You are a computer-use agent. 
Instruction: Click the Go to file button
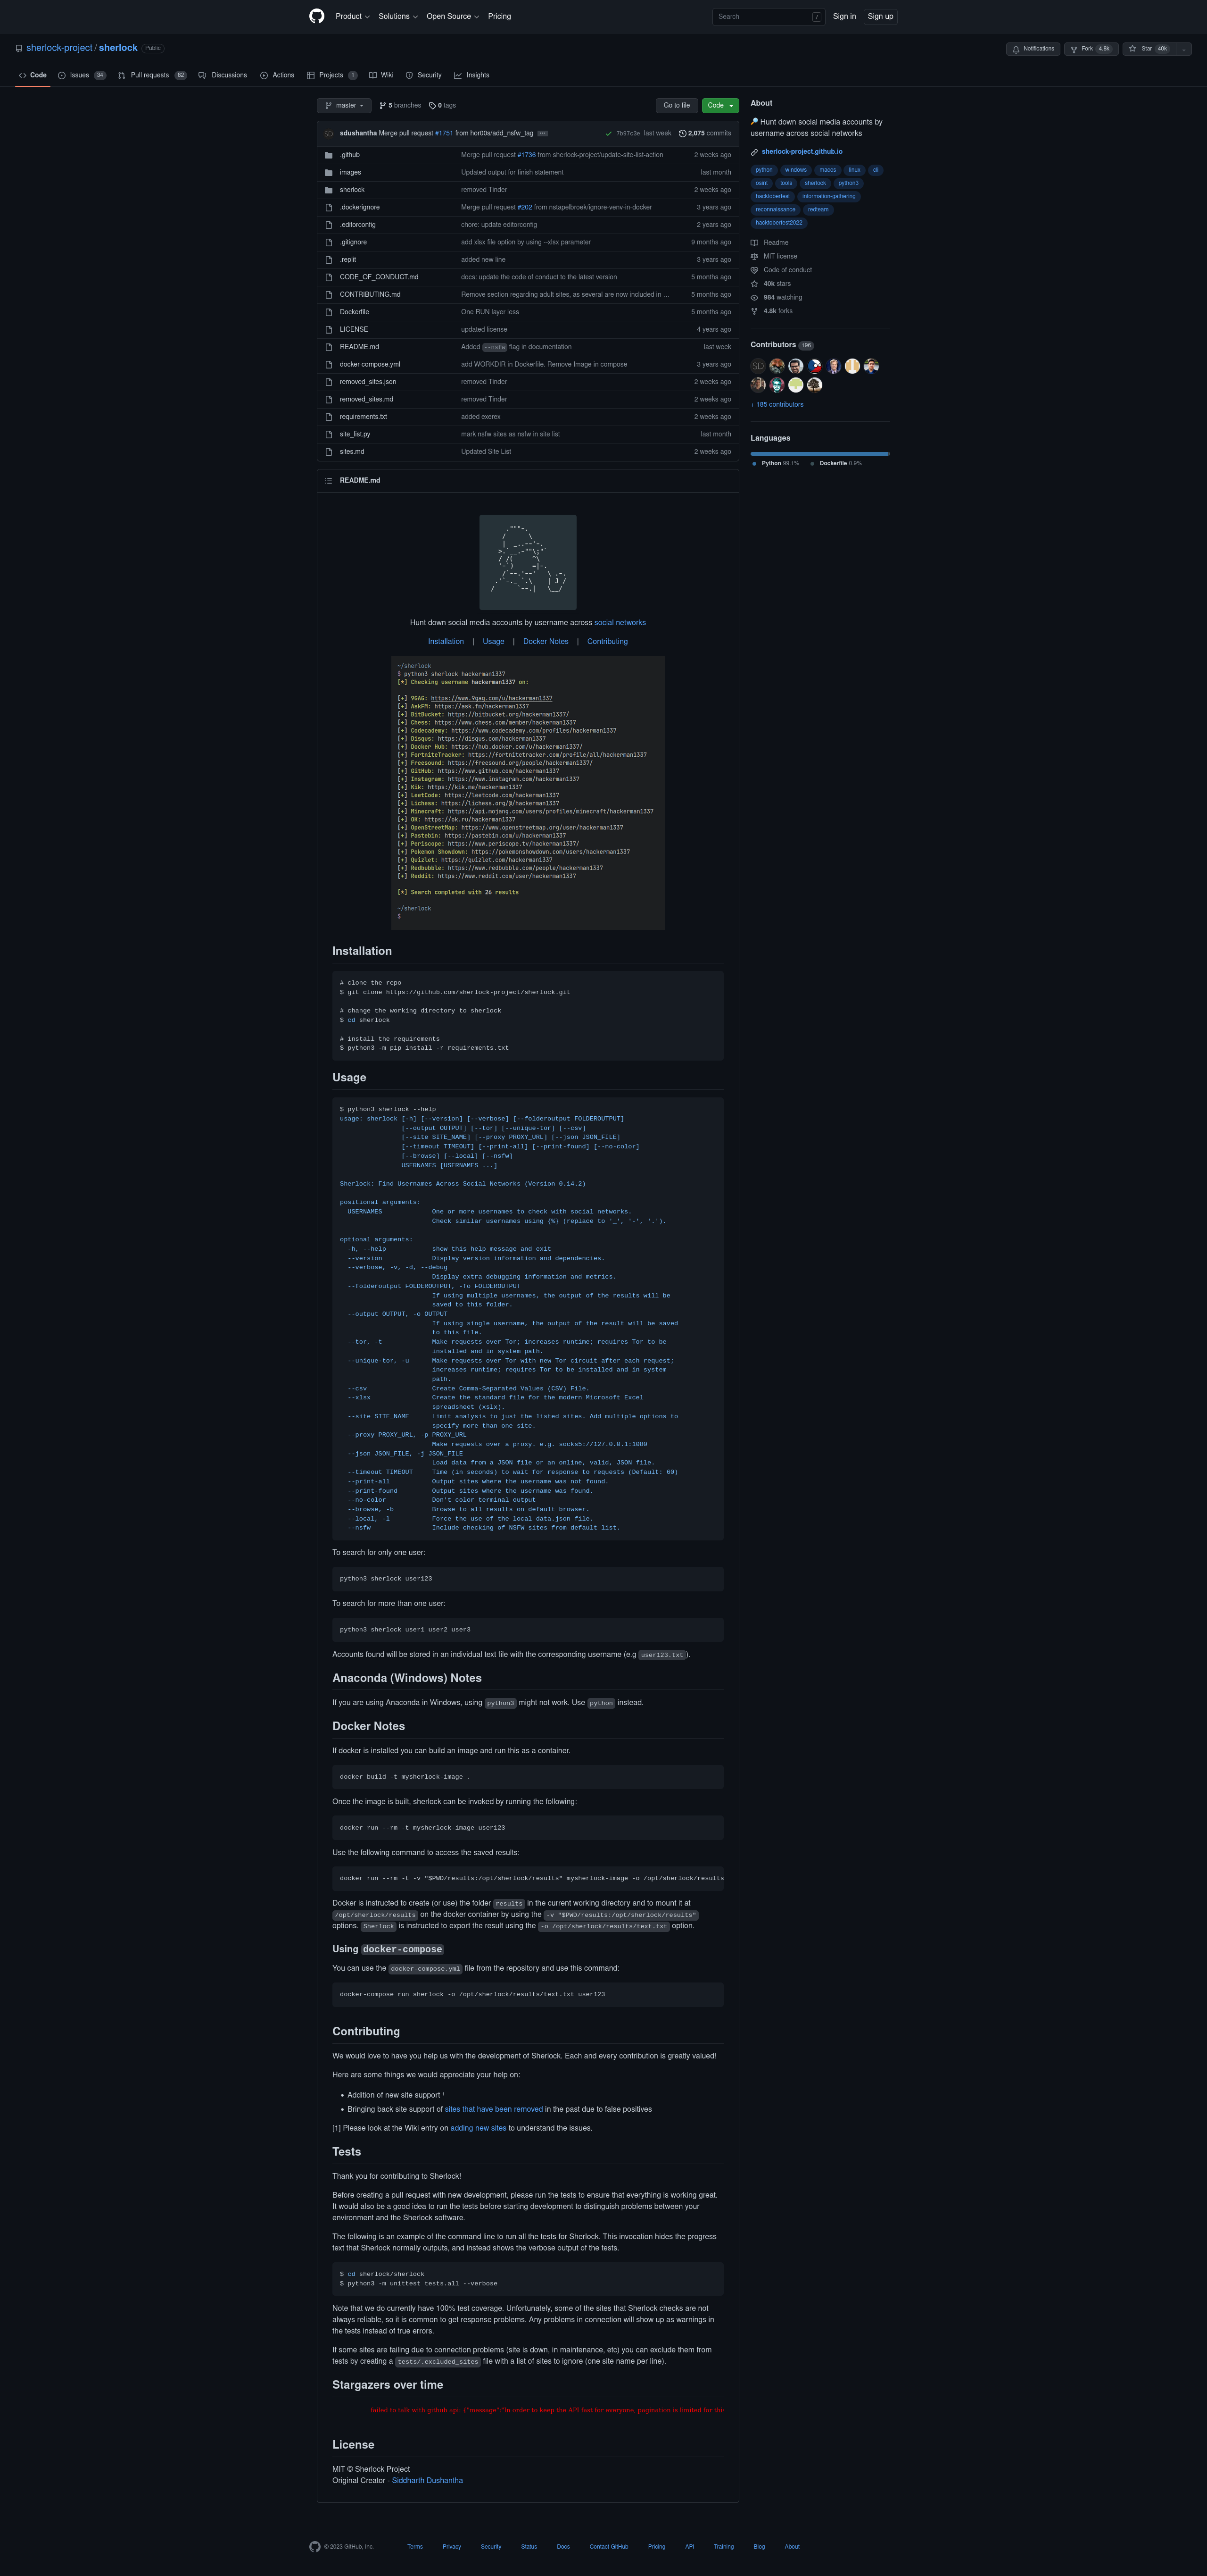tap(677, 105)
